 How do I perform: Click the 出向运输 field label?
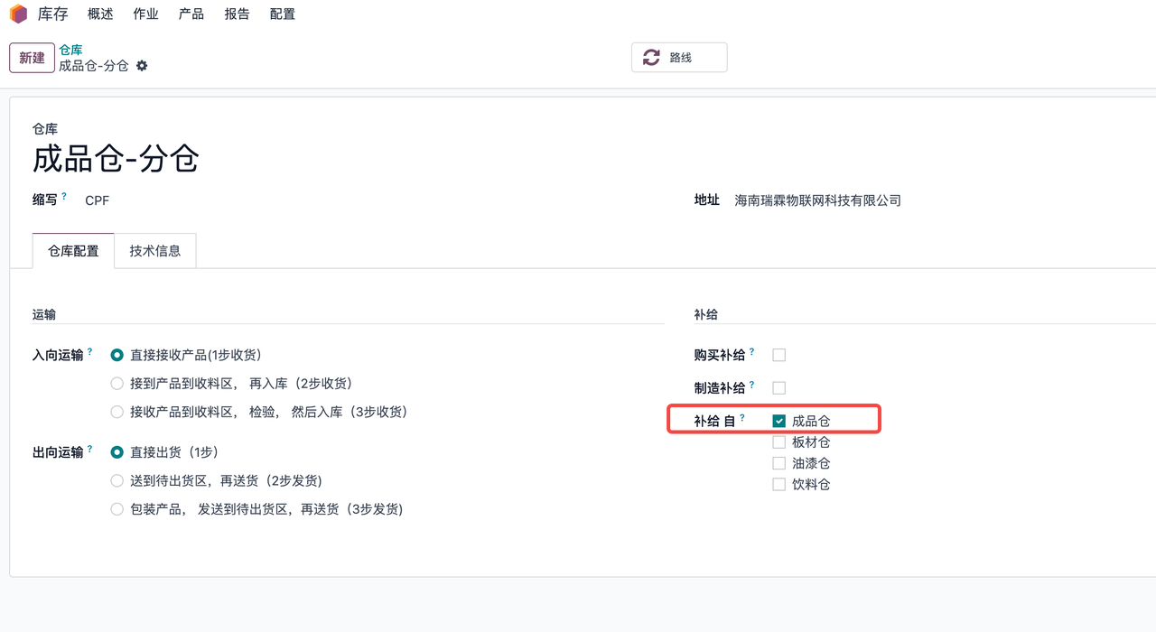pyautogui.click(x=58, y=452)
